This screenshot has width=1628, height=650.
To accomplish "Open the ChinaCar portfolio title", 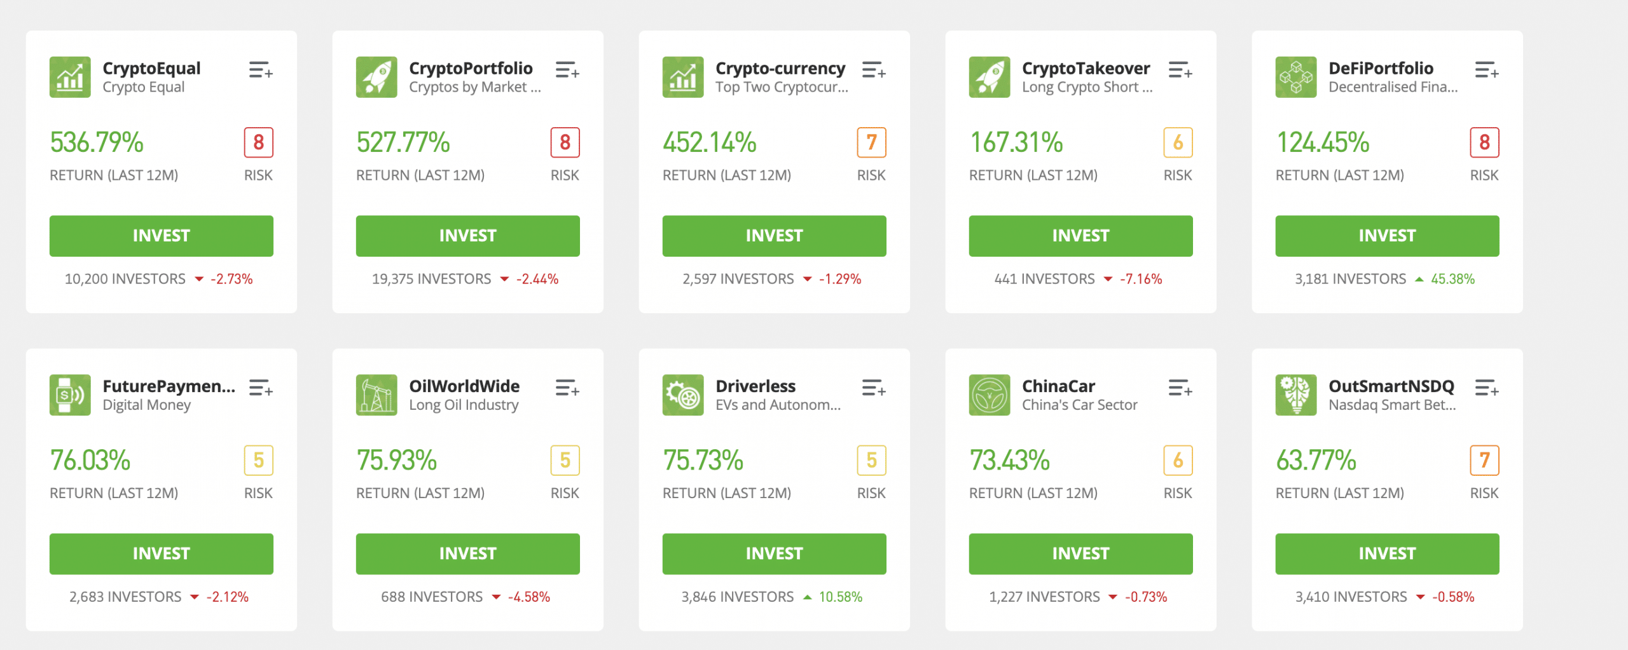I will tap(1058, 386).
